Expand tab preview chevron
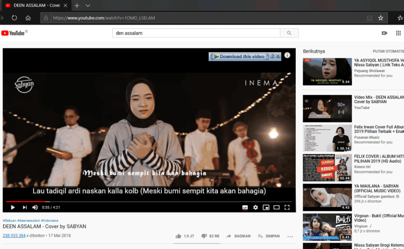Screen dimensions: 404x249 (88, 5)
